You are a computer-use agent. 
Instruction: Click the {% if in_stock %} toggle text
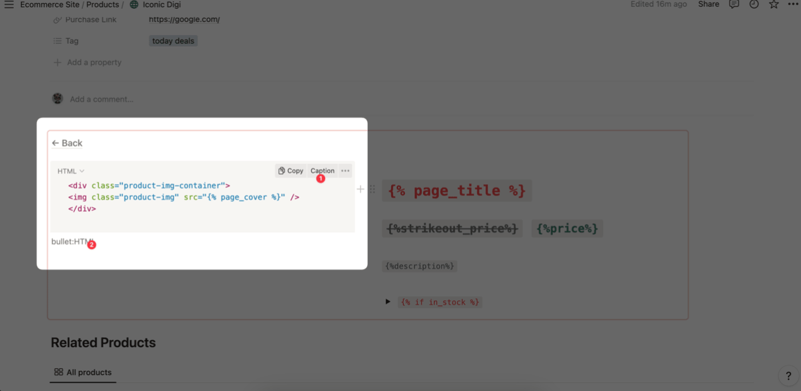point(440,302)
